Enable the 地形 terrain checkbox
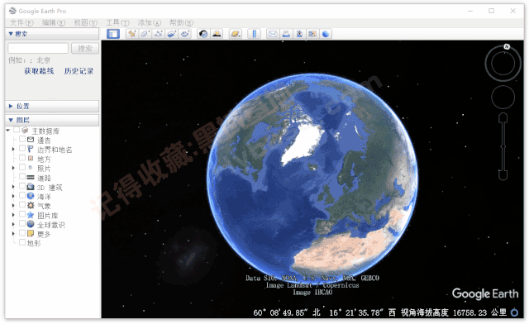The height and width of the screenshot is (324, 529). click(x=22, y=242)
